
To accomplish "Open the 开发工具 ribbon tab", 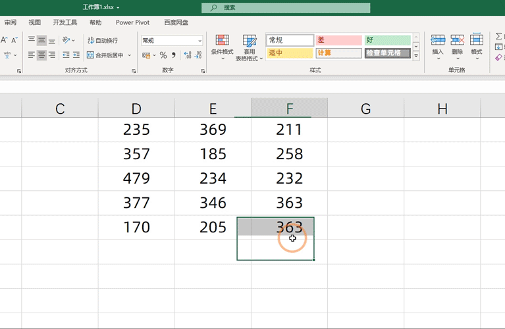I will [x=65, y=22].
